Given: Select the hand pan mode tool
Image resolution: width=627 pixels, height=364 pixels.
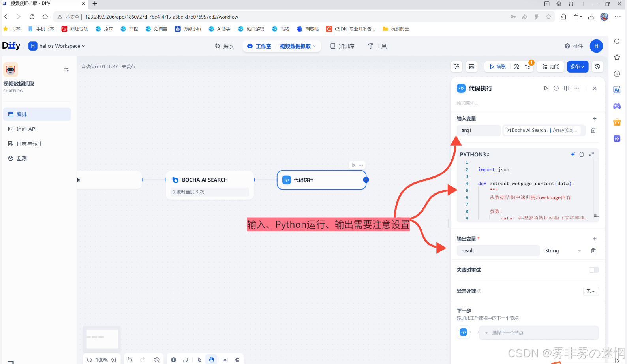Looking at the screenshot, I should 212,360.
